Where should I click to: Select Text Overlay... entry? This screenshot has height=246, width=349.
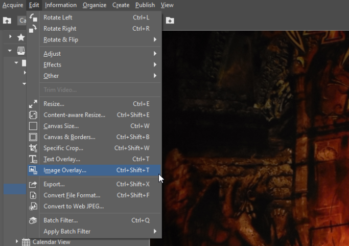tap(94, 159)
